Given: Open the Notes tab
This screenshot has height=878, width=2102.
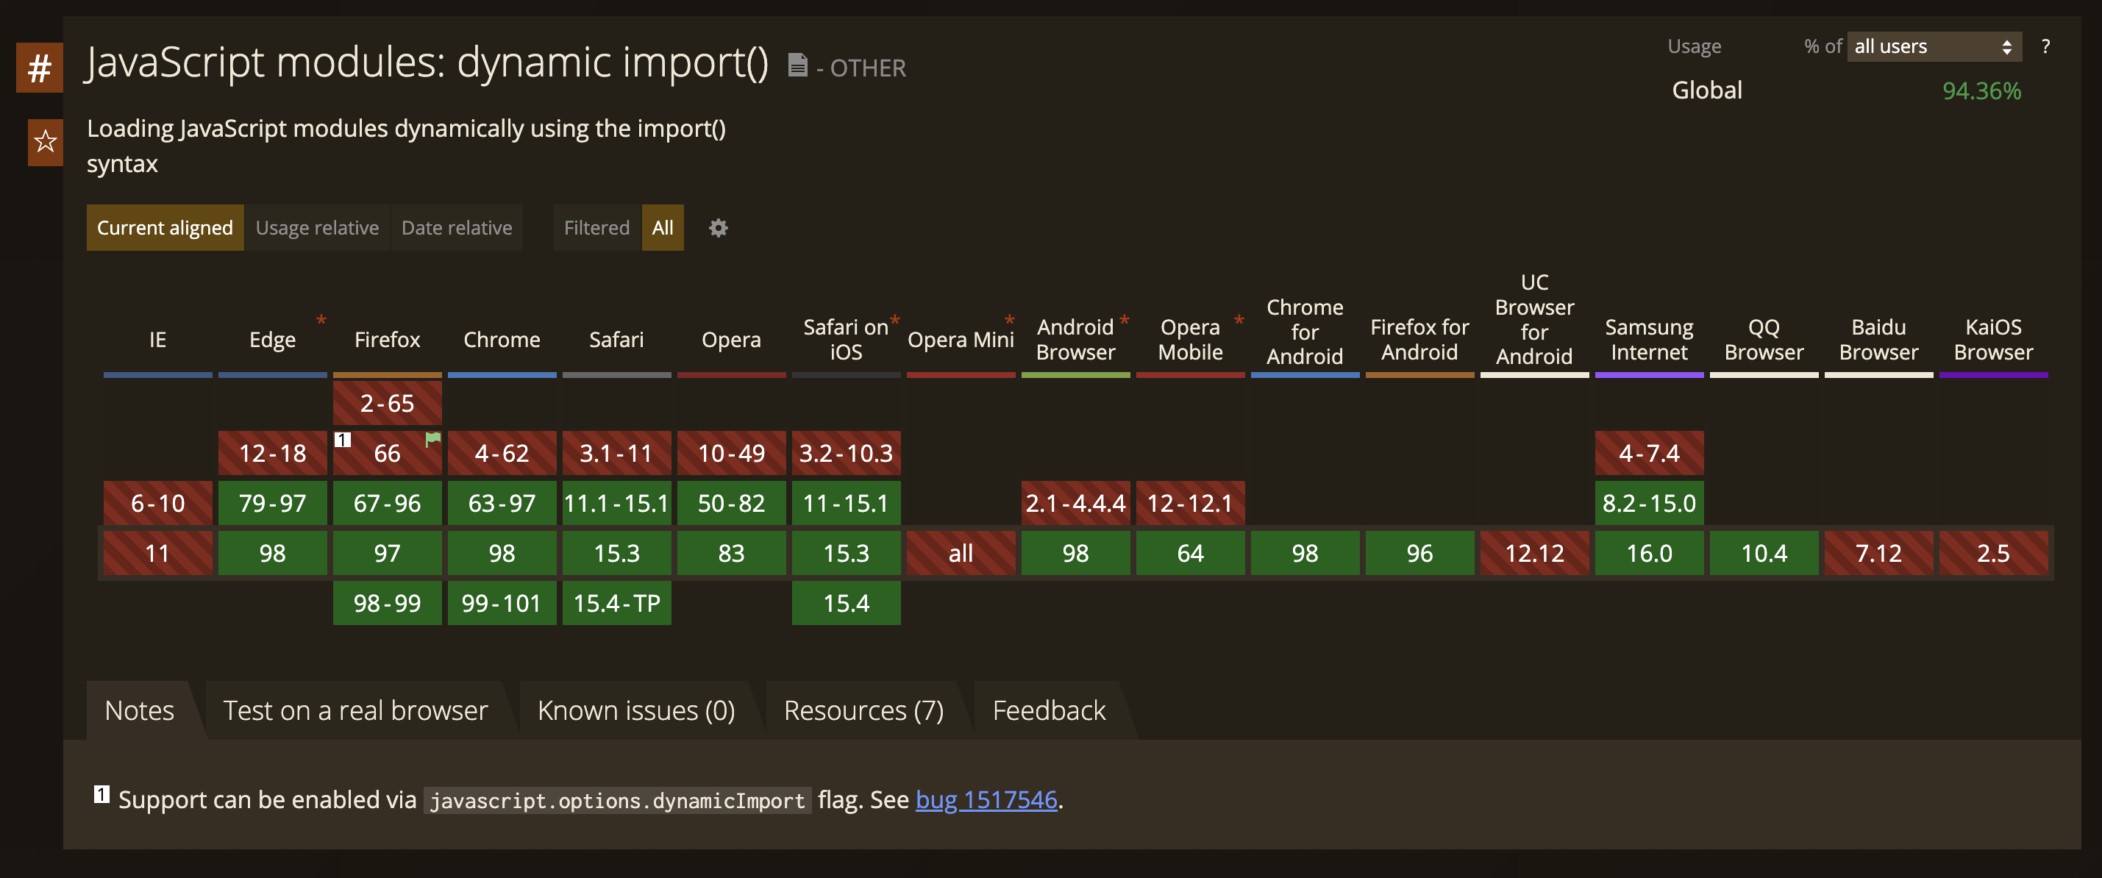Looking at the screenshot, I should [x=140, y=711].
